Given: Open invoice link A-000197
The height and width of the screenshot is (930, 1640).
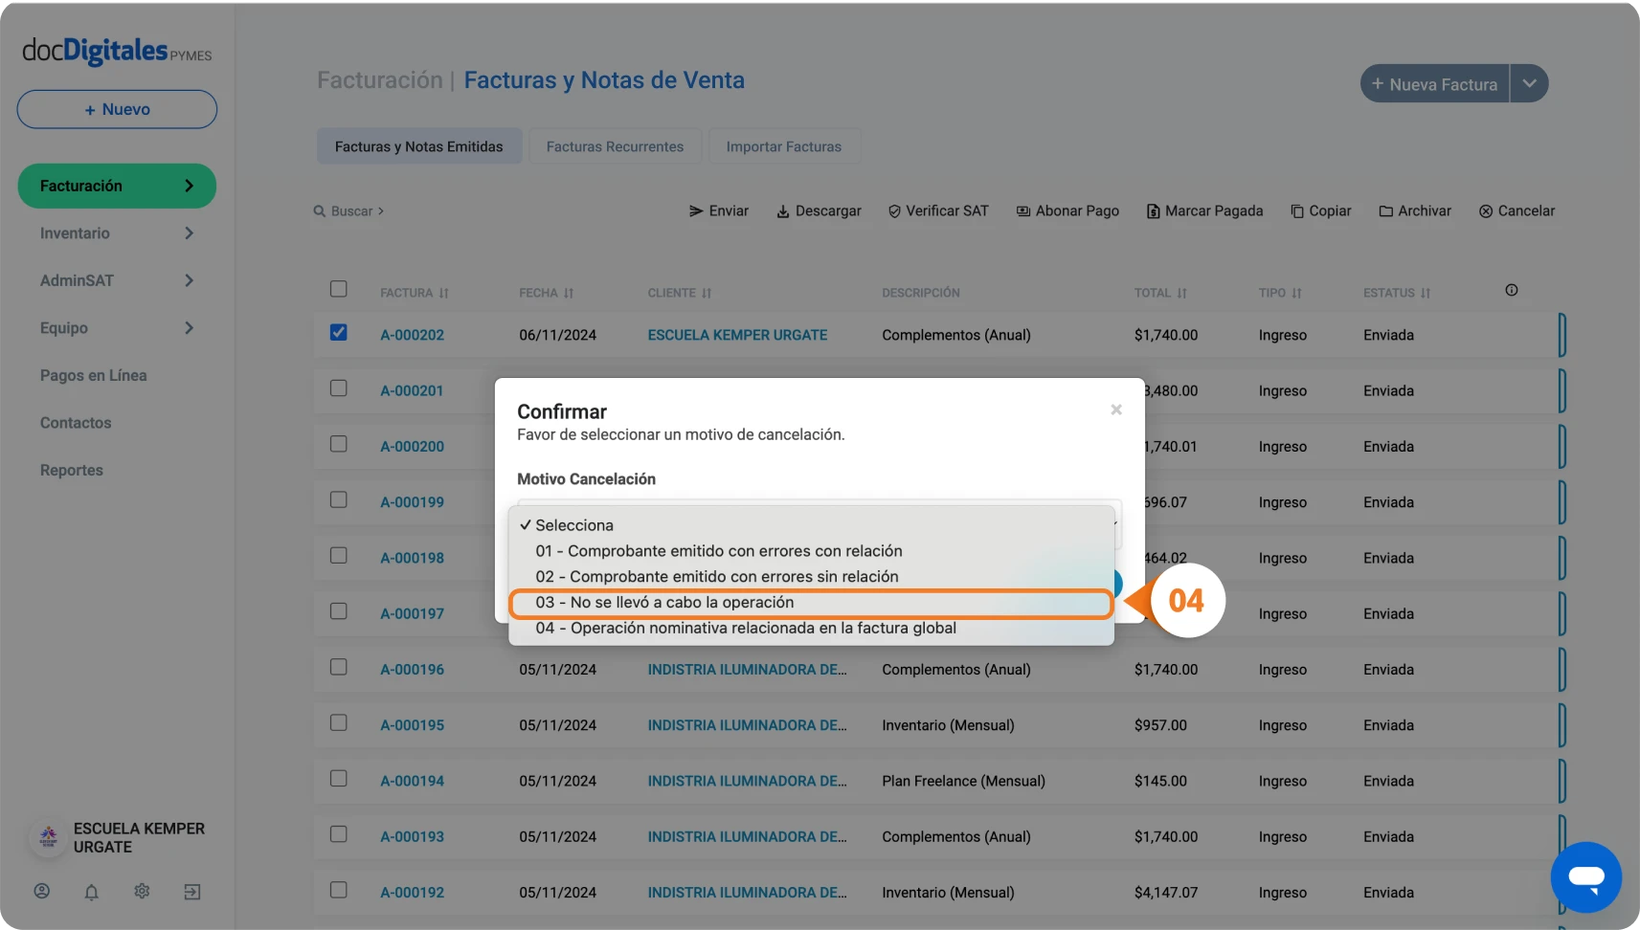Looking at the screenshot, I should tap(413, 613).
